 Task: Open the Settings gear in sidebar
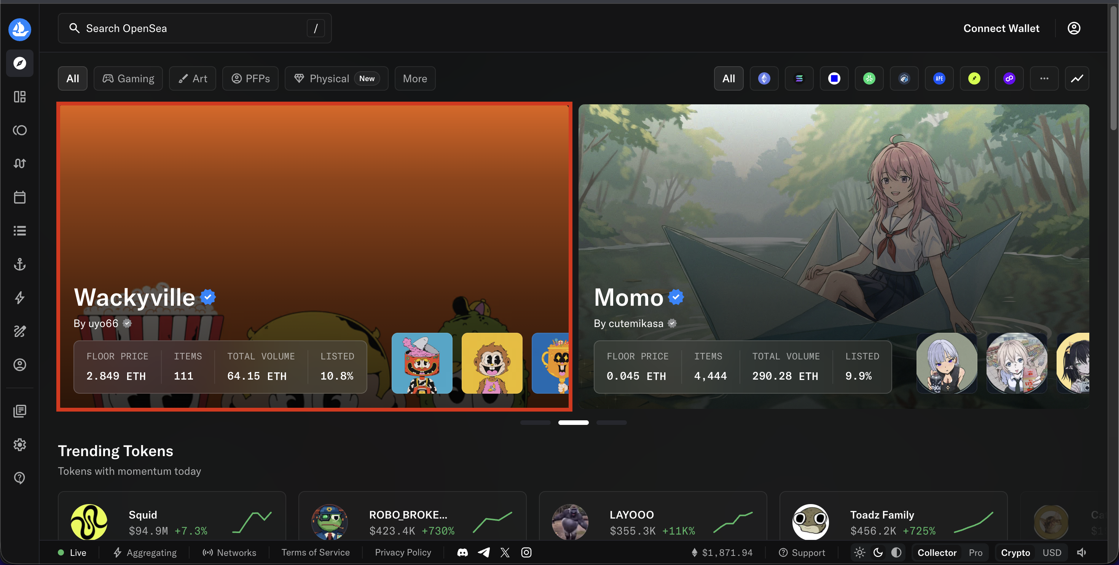tap(19, 444)
